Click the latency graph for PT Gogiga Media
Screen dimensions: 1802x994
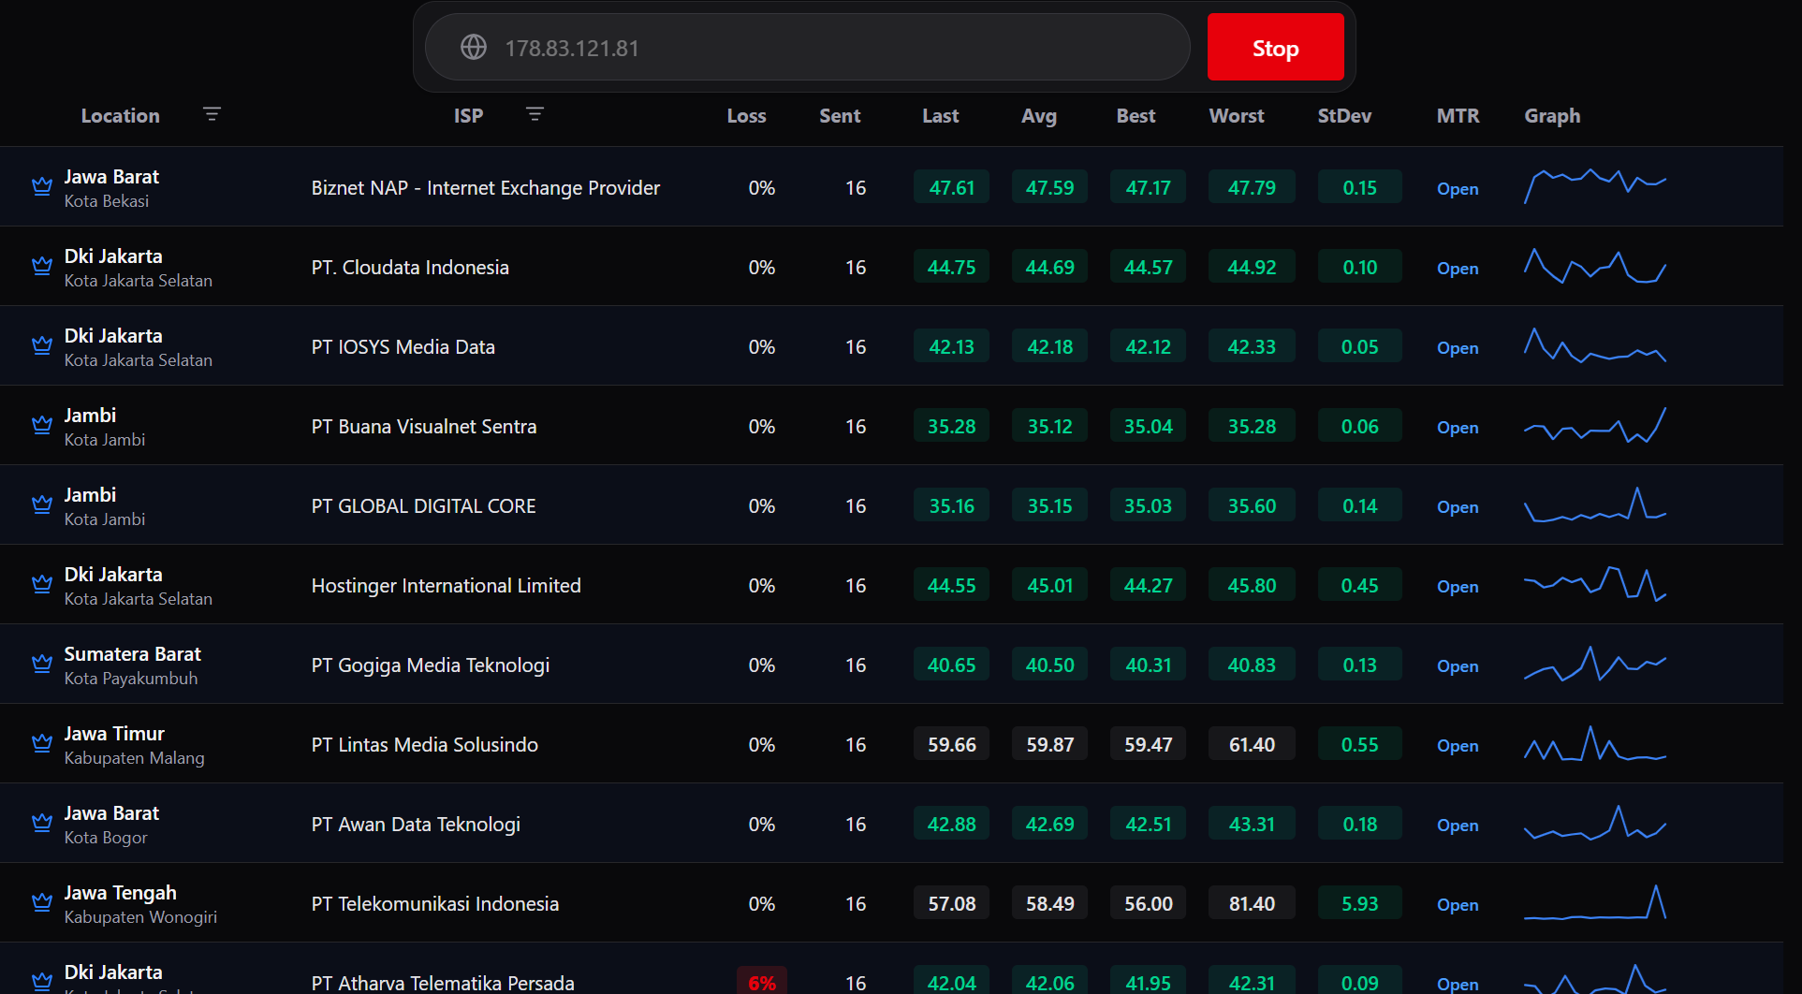point(1595,664)
